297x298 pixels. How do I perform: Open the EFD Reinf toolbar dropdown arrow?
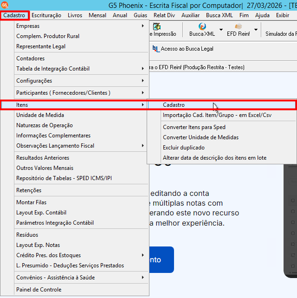pyautogui.click(x=256, y=30)
